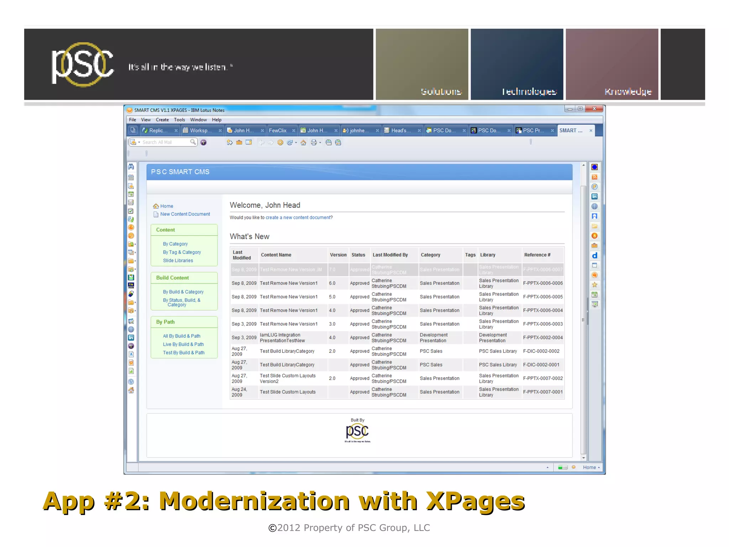729x547 pixels.
Task: Open the Help menu
Action: coord(217,120)
